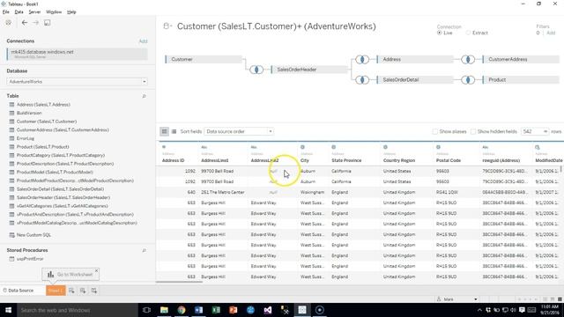
Task: Switch to preview data grid view icon
Action: 165,131
